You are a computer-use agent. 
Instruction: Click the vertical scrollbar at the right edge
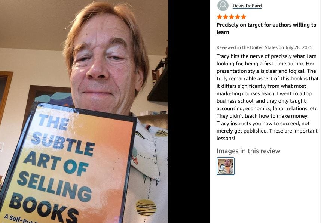click(x=320, y=111)
